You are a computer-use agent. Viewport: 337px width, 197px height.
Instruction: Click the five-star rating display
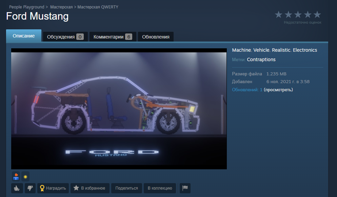(x=298, y=15)
